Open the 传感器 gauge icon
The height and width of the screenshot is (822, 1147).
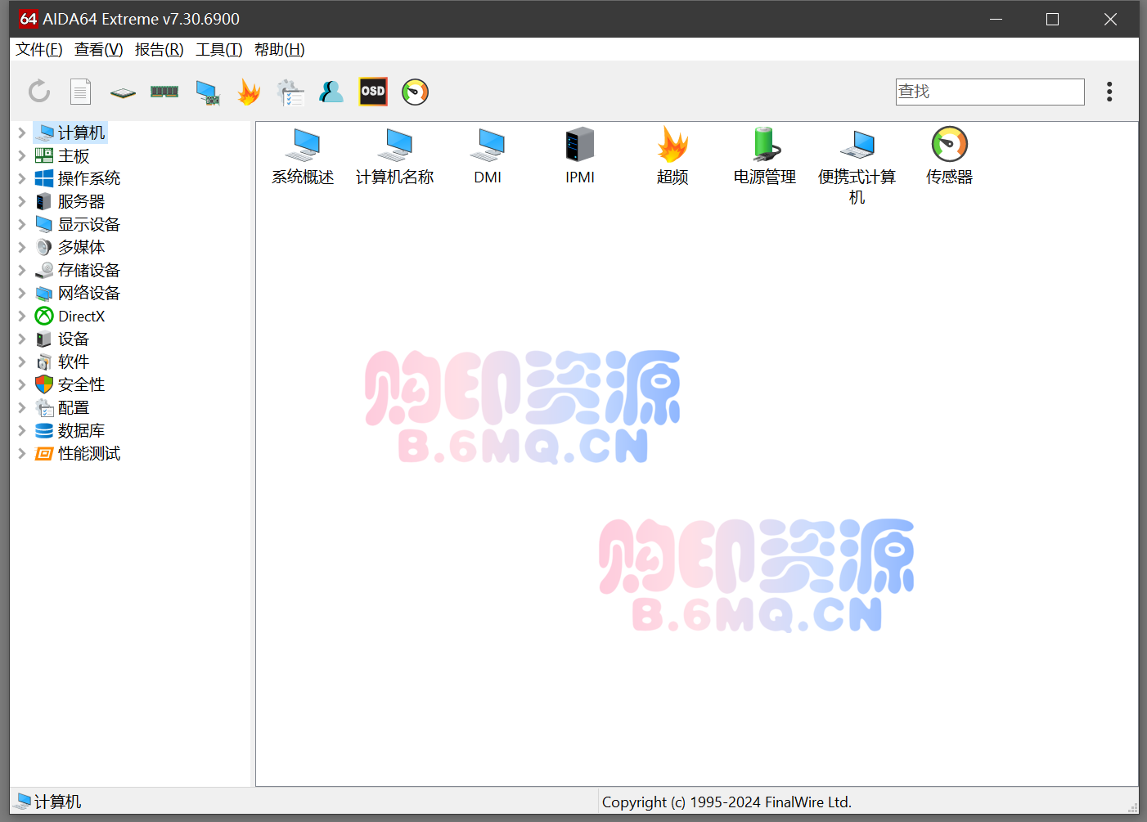click(x=950, y=156)
